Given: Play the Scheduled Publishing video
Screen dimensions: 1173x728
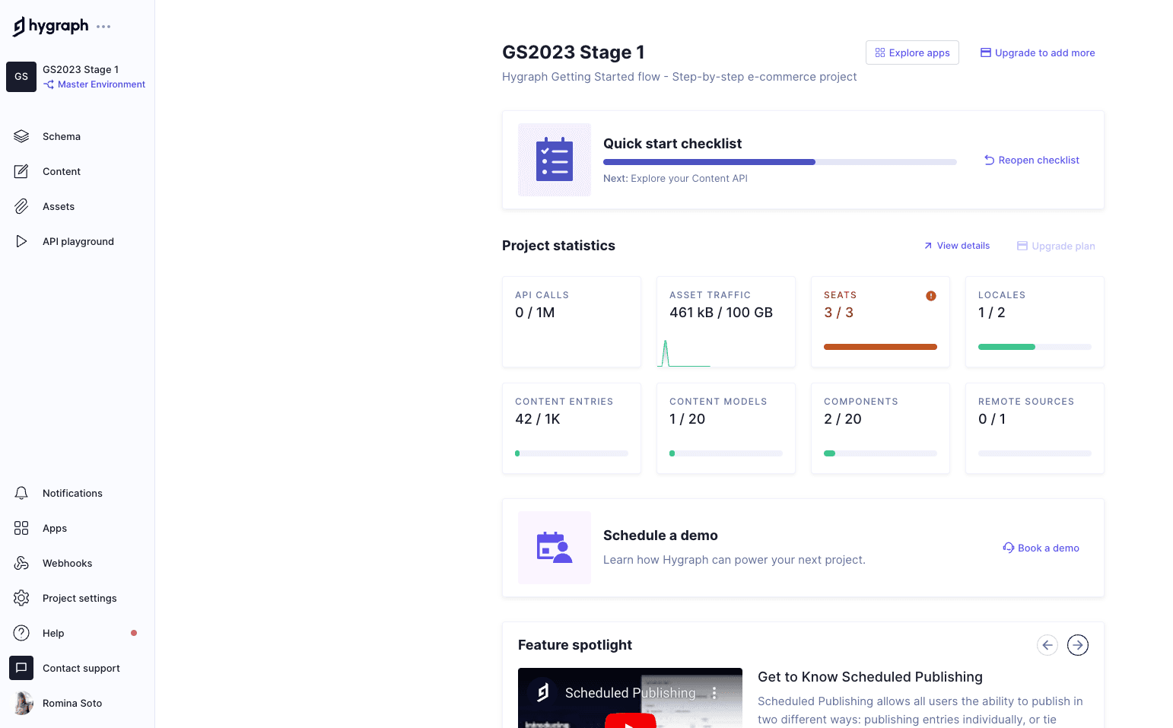Looking at the screenshot, I should click(x=630, y=720).
